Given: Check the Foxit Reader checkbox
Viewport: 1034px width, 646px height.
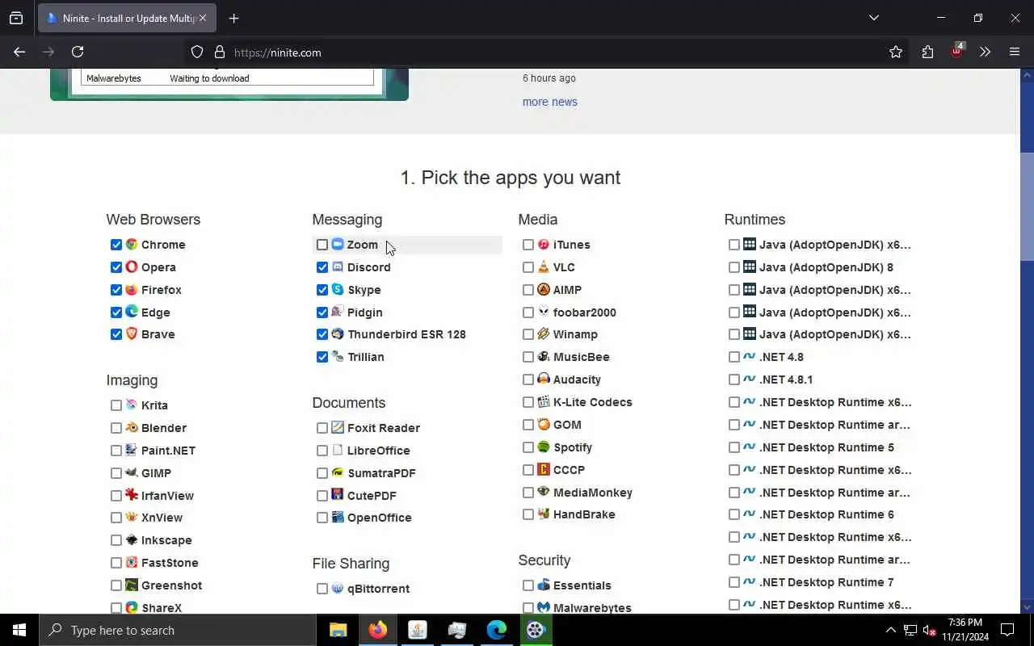Looking at the screenshot, I should [x=322, y=428].
